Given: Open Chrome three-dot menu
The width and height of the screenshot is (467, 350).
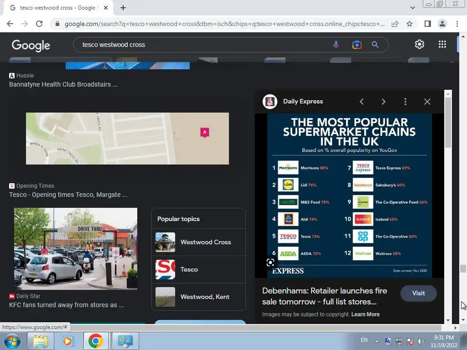Looking at the screenshot, I should pyautogui.click(x=457, y=24).
